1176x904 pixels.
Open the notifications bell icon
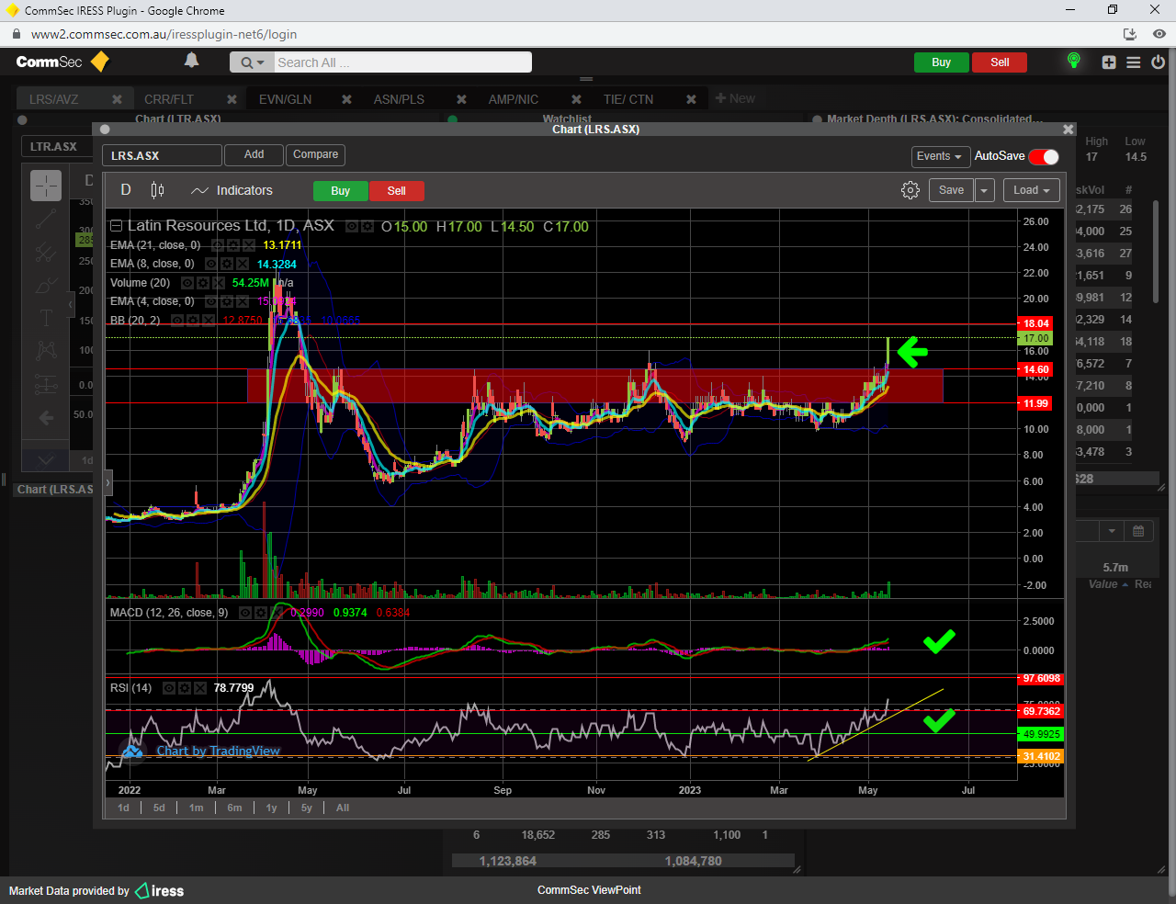tap(191, 61)
